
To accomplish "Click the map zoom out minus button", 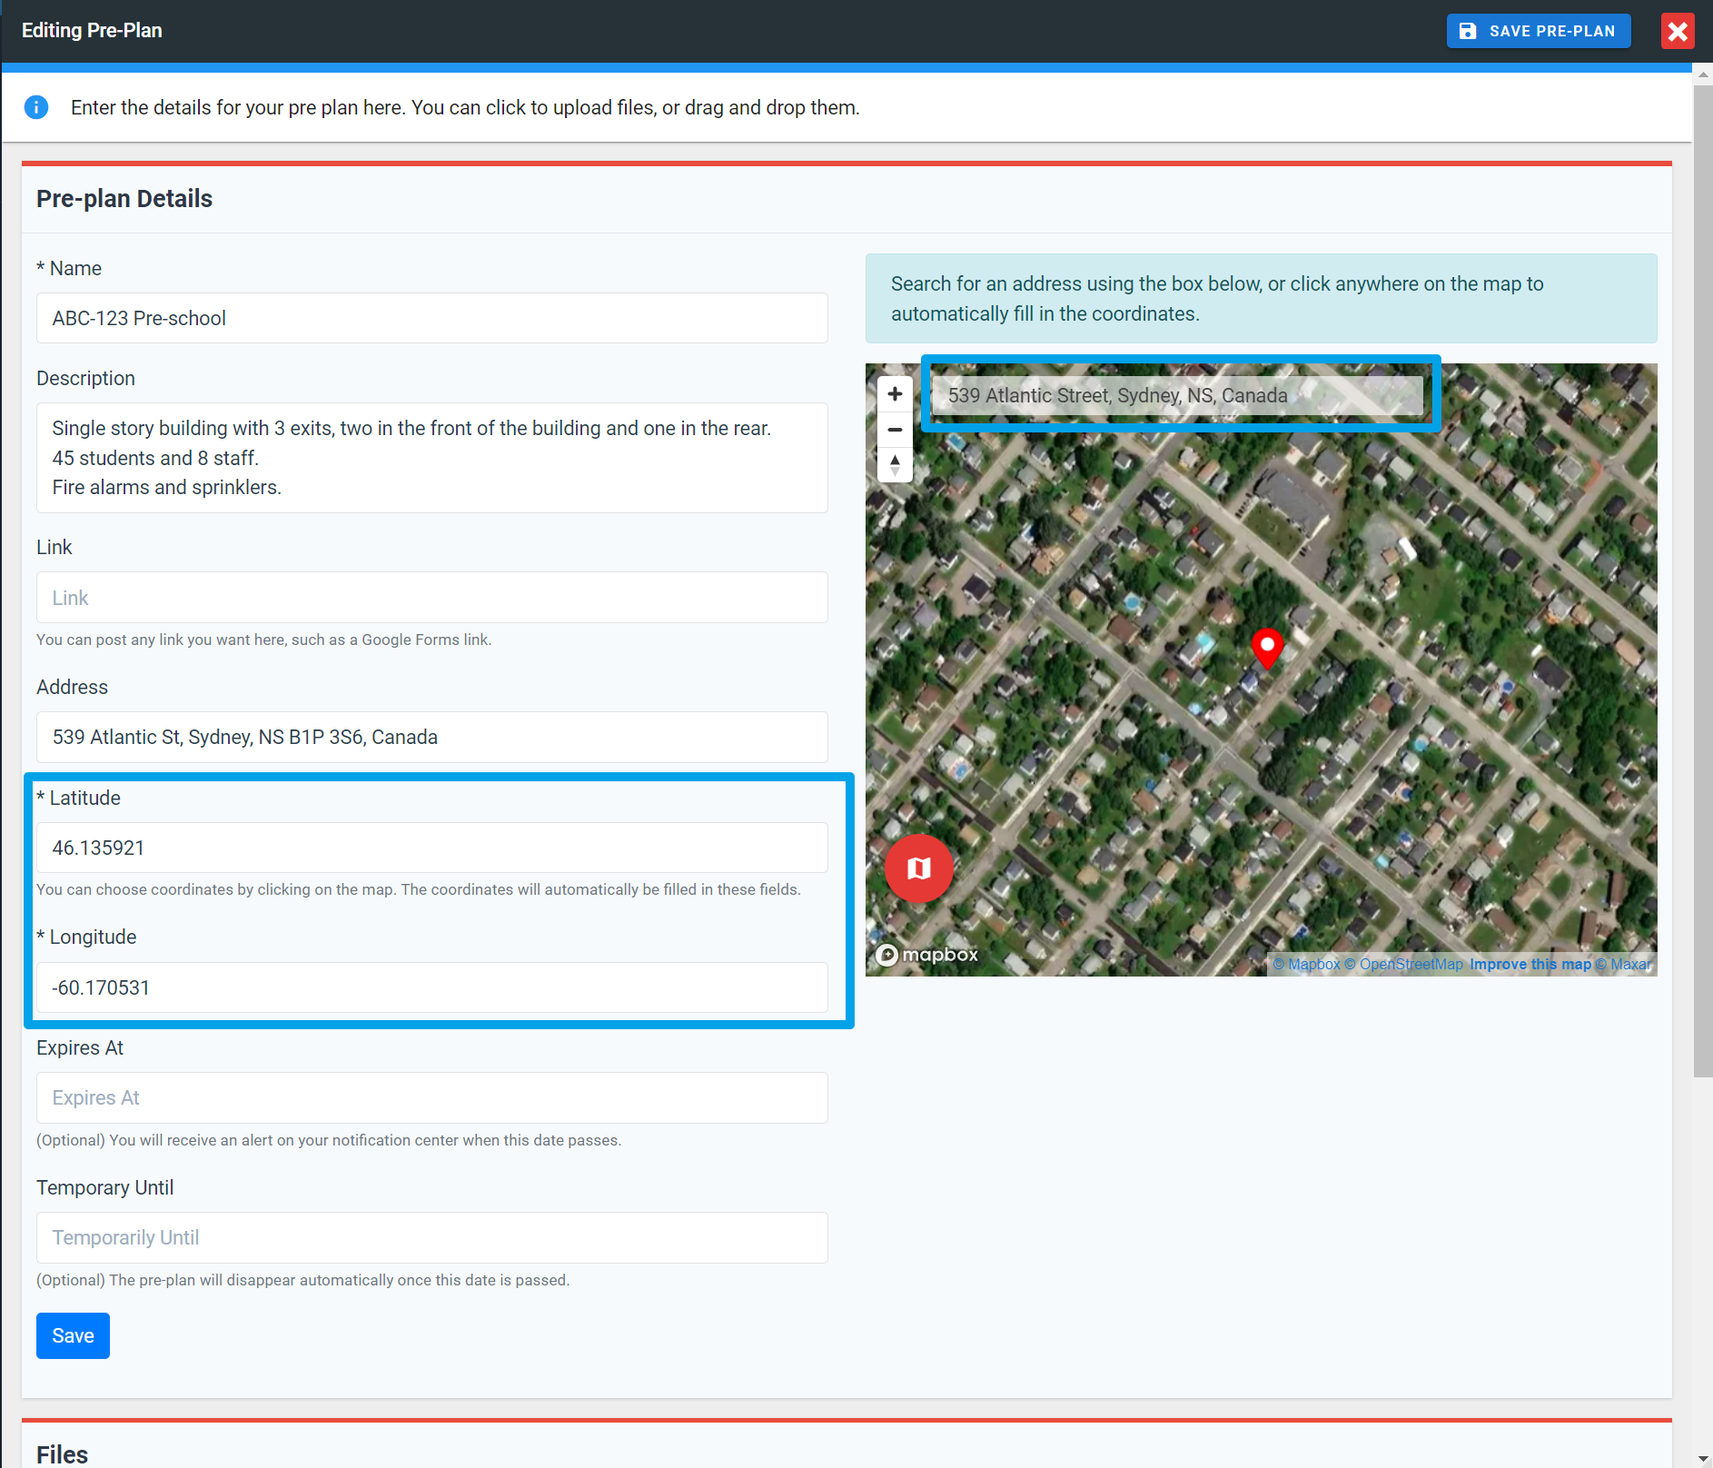I will pyautogui.click(x=895, y=430).
